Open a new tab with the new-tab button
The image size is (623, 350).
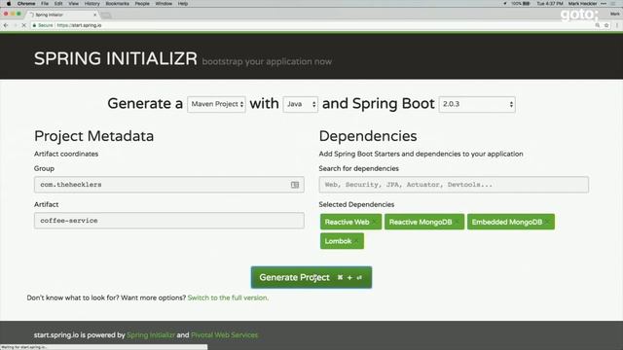pos(106,16)
